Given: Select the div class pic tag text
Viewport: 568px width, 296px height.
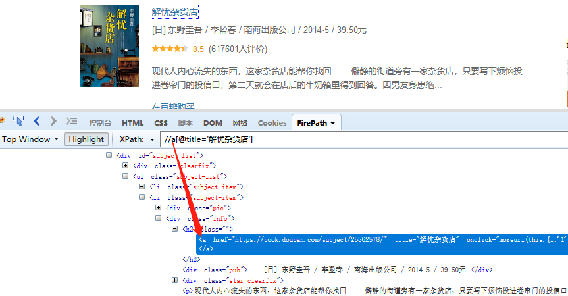Looking at the screenshot, I should point(198,208).
